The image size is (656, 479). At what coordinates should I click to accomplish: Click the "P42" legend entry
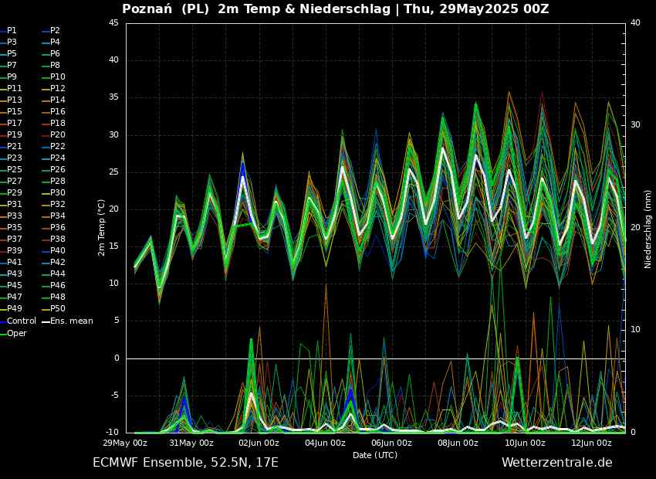(x=53, y=262)
